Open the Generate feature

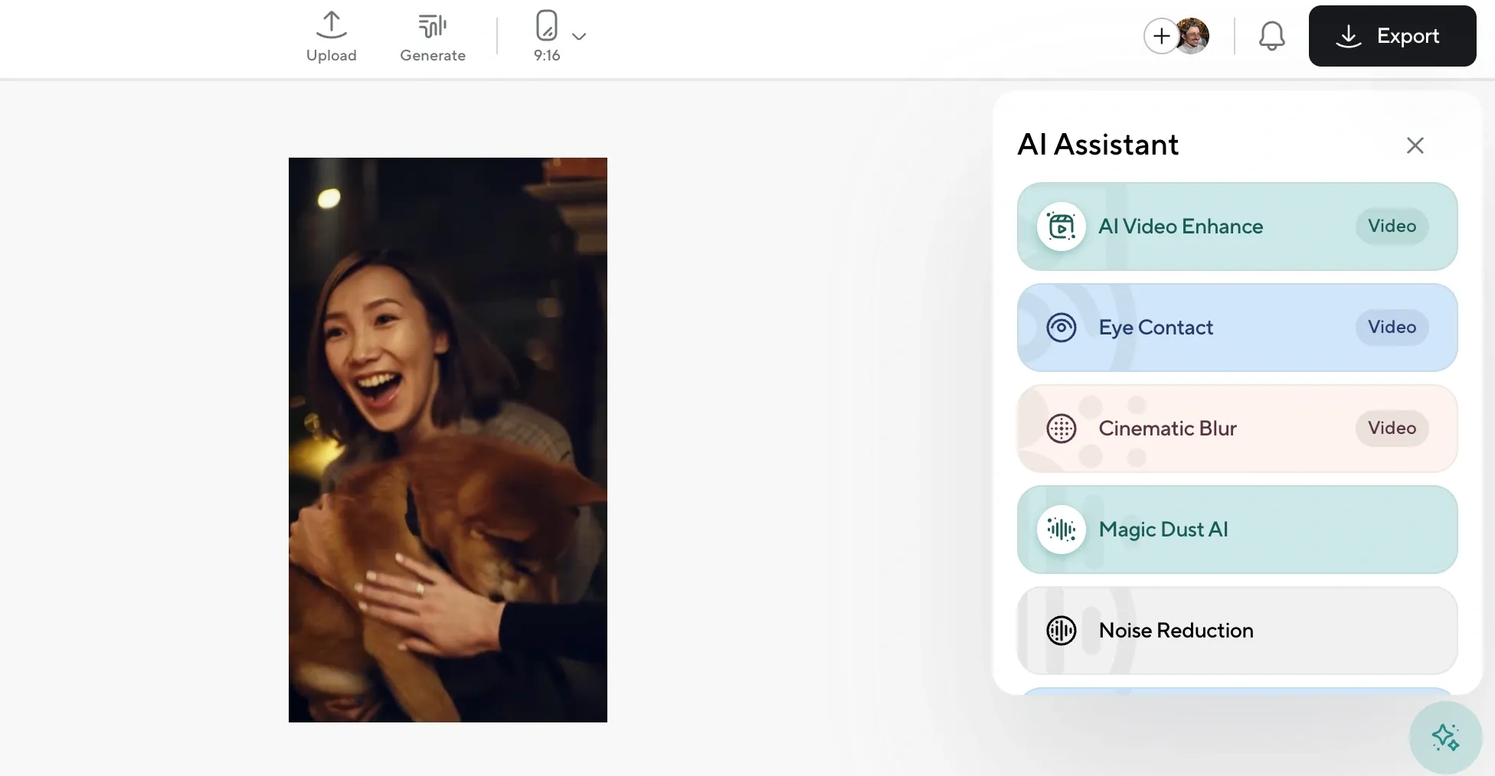(x=433, y=35)
